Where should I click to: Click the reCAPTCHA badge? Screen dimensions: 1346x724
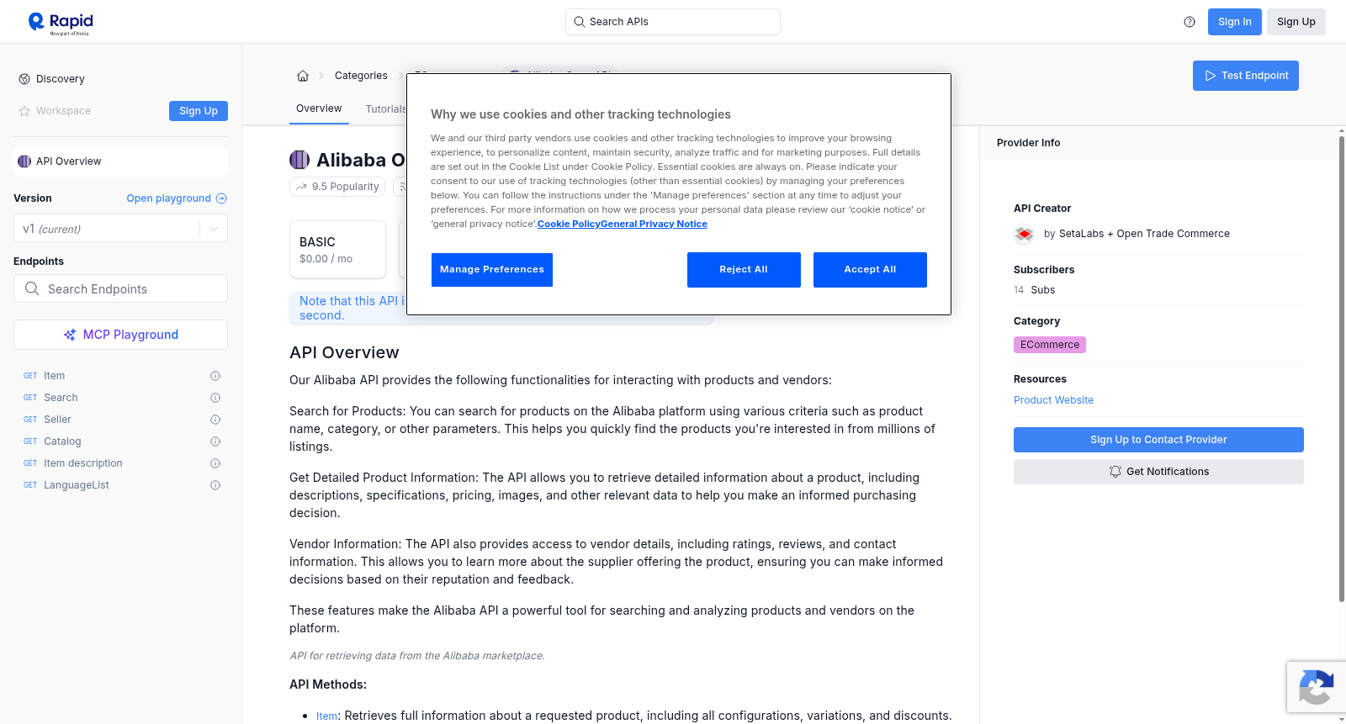coord(1317,687)
